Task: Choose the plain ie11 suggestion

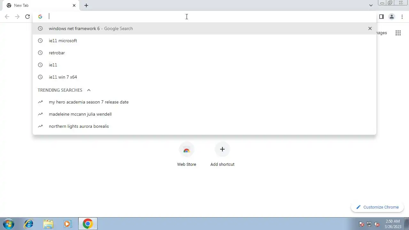Action: coord(204,65)
